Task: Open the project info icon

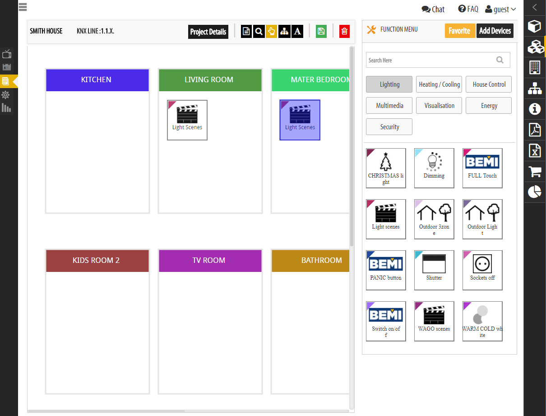Action: (x=535, y=109)
